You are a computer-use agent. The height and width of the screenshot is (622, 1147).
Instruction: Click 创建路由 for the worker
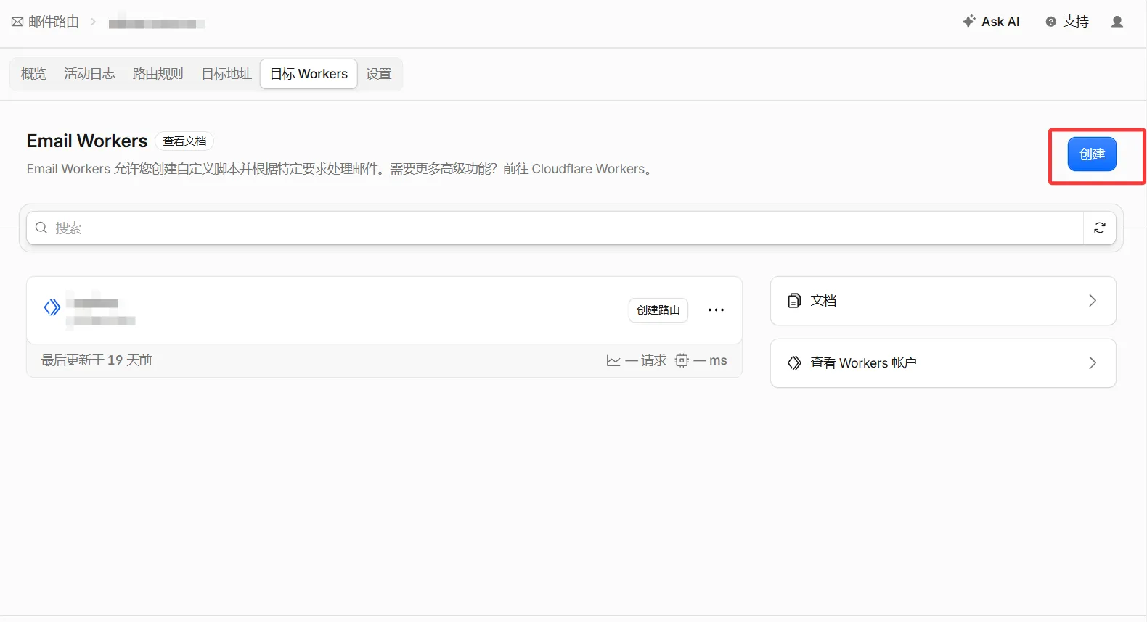[x=658, y=310]
